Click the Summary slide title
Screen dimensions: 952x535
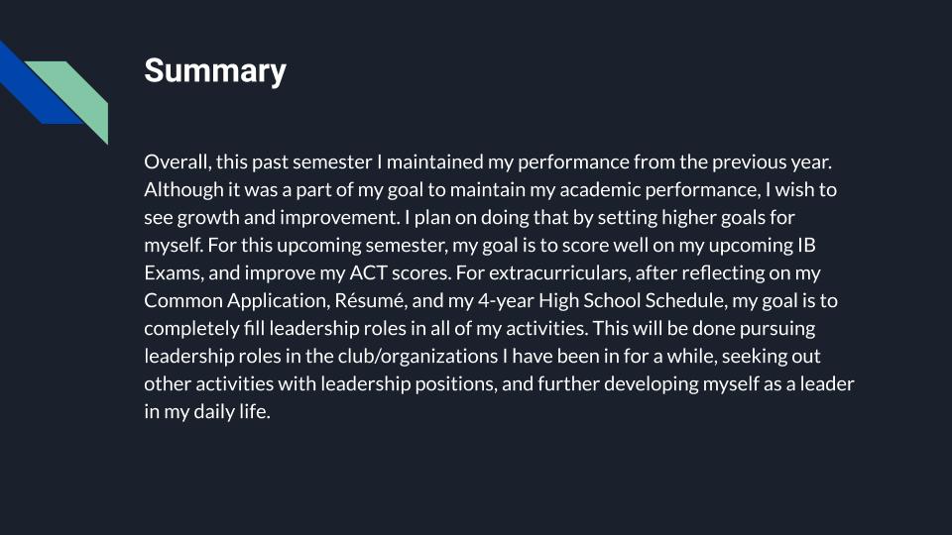coord(215,71)
